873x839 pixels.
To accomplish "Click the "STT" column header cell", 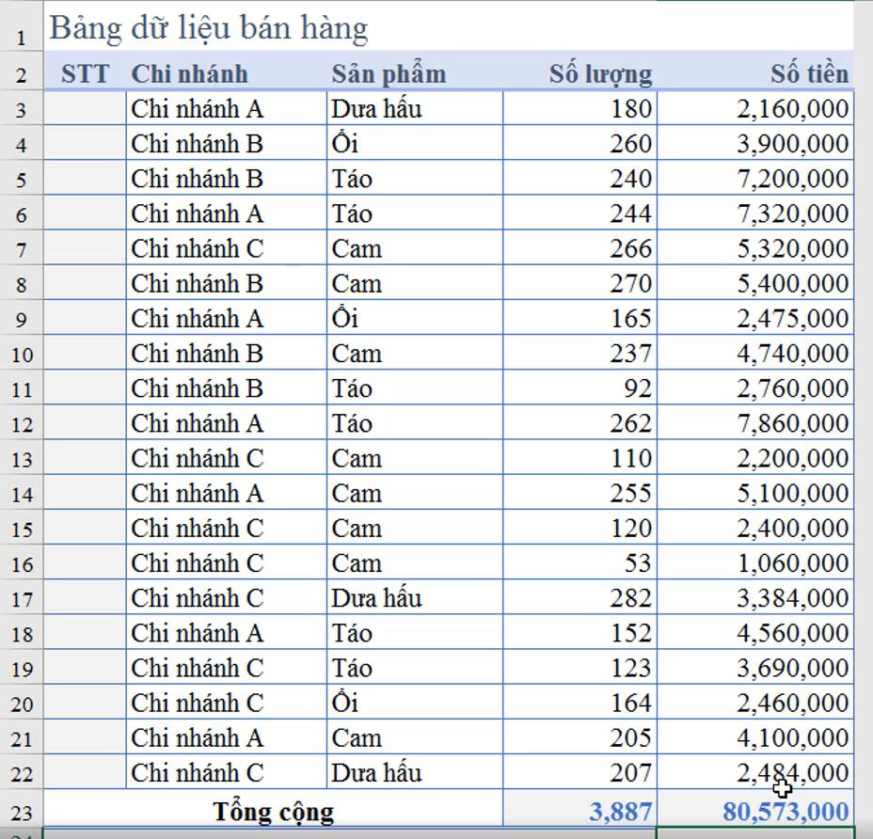I will click(x=86, y=72).
